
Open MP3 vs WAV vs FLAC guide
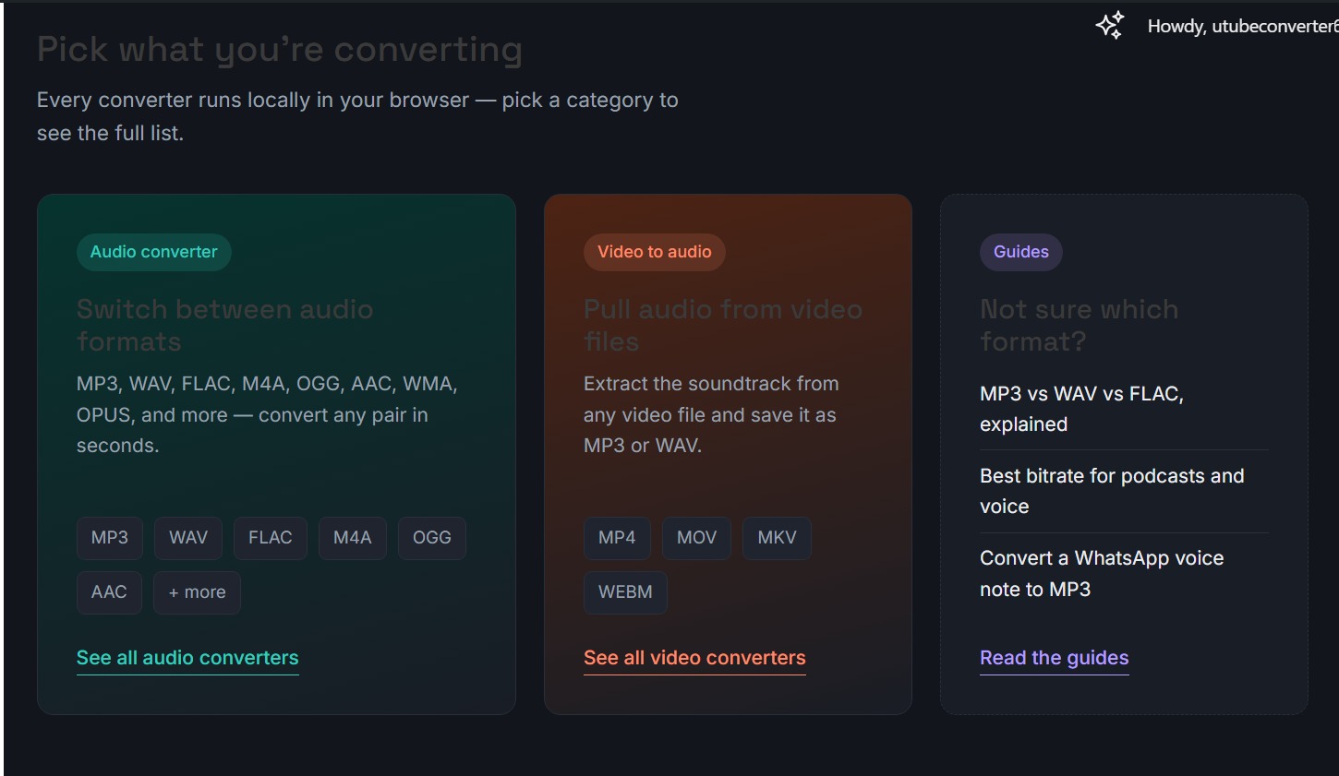pos(1081,409)
